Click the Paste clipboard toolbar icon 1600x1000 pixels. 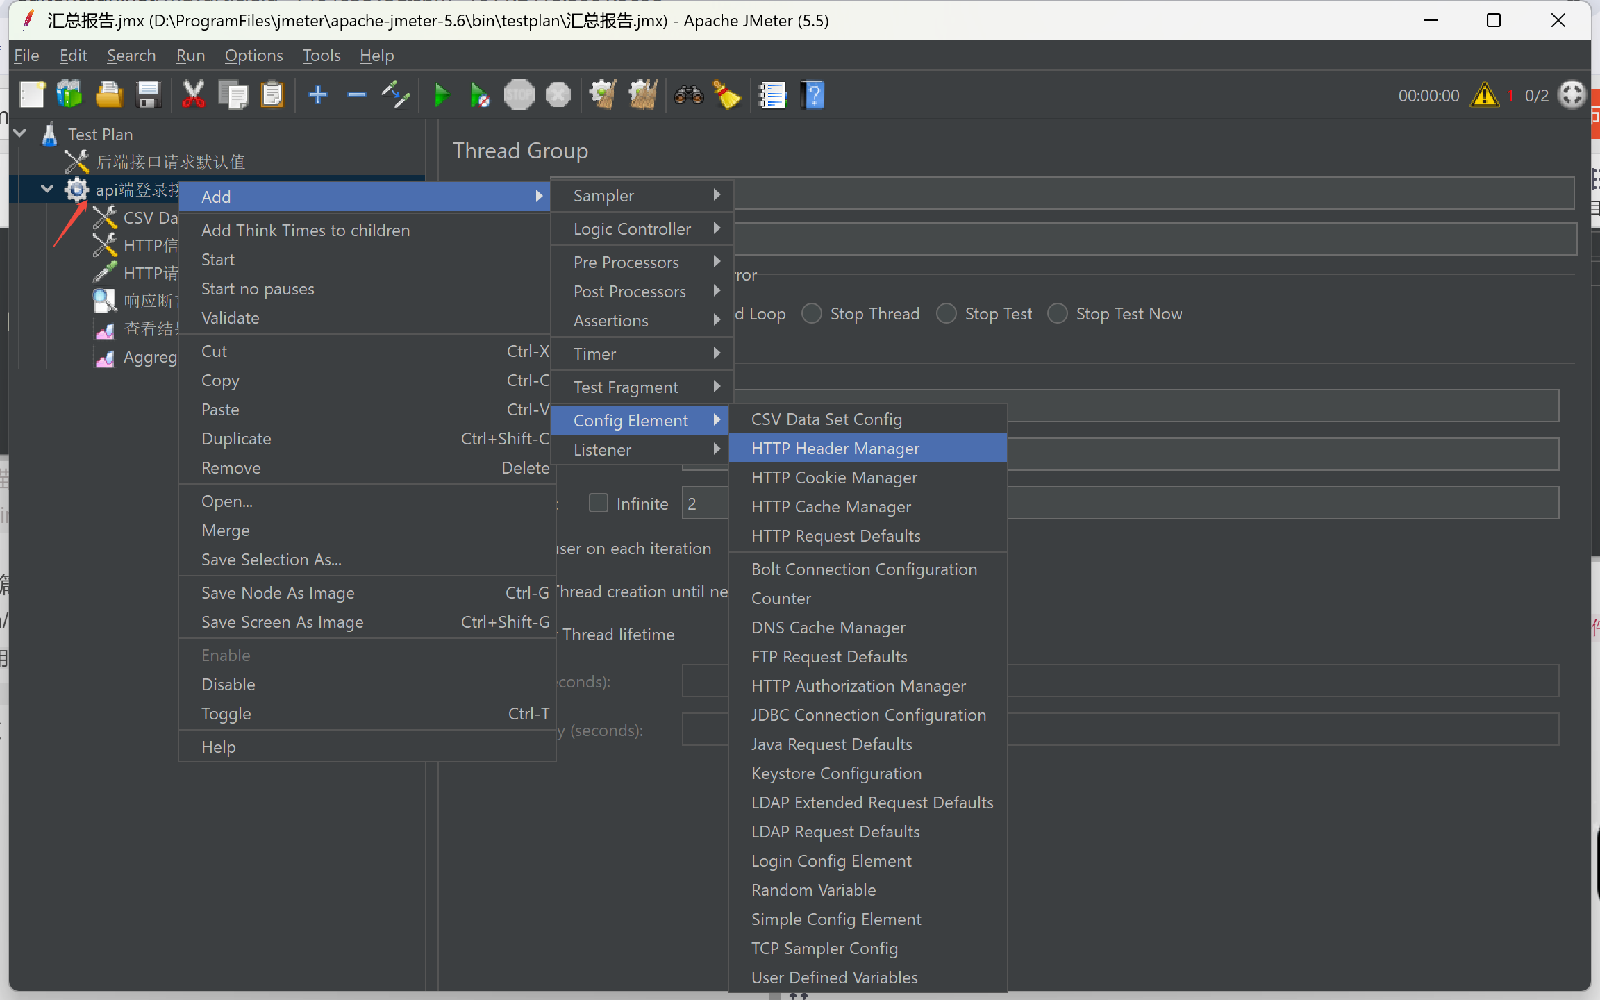coord(272,95)
